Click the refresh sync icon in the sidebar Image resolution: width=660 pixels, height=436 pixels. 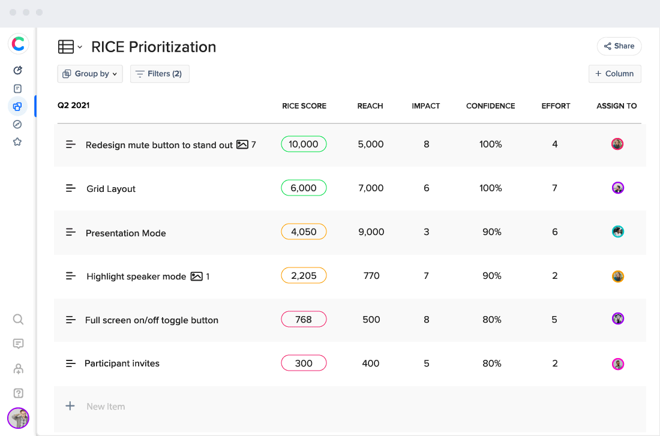pyautogui.click(x=17, y=70)
